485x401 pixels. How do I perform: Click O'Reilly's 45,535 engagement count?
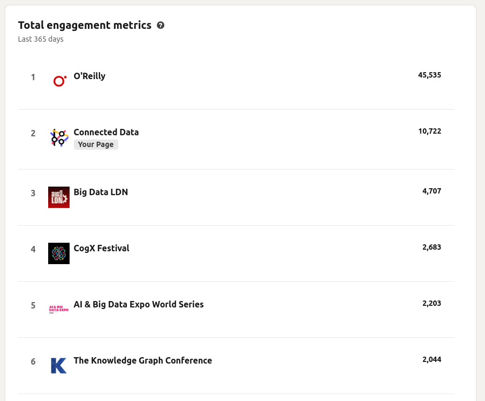point(429,75)
